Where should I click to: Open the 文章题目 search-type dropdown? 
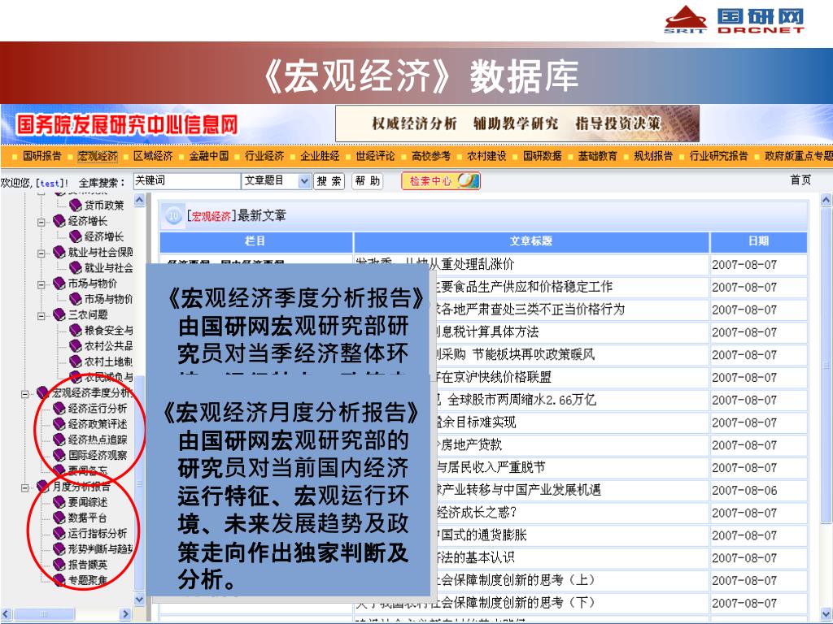point(304,181)
